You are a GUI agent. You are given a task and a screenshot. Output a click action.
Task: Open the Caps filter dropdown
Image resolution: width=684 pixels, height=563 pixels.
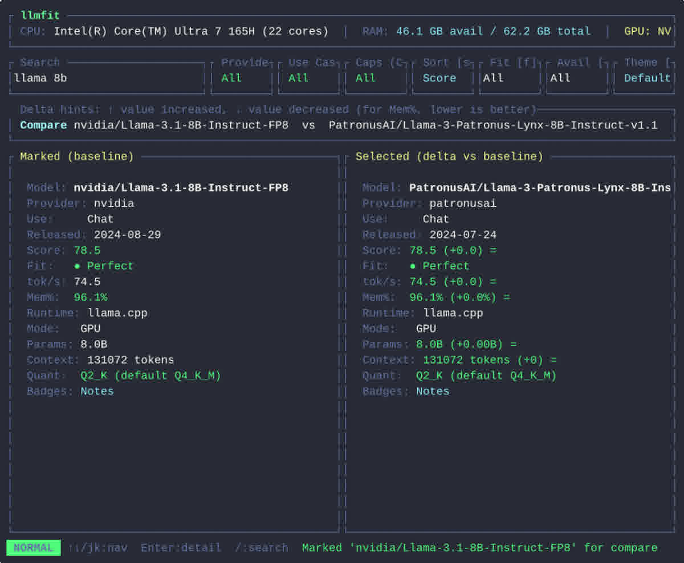376,78
